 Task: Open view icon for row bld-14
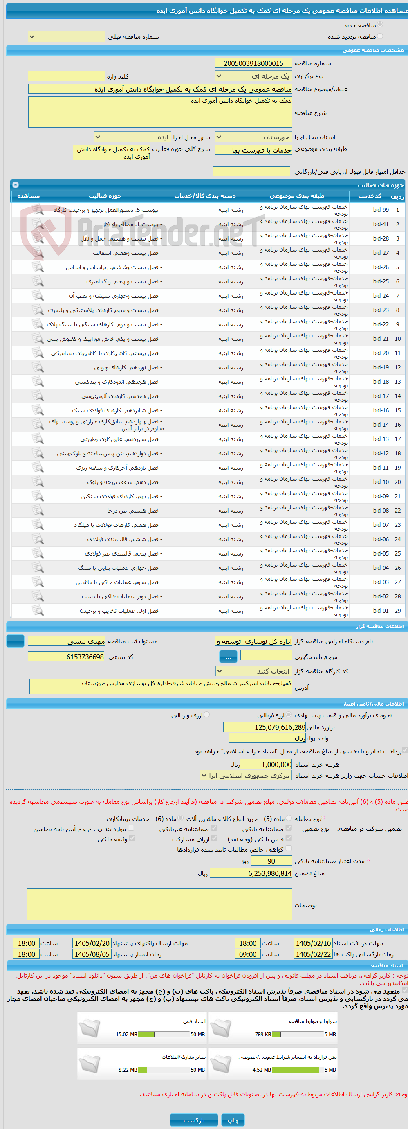[x=38, y=424]
